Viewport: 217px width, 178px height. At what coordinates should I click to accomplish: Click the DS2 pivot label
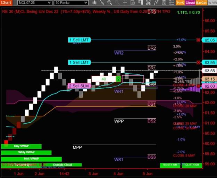click(x=152, y=121)
